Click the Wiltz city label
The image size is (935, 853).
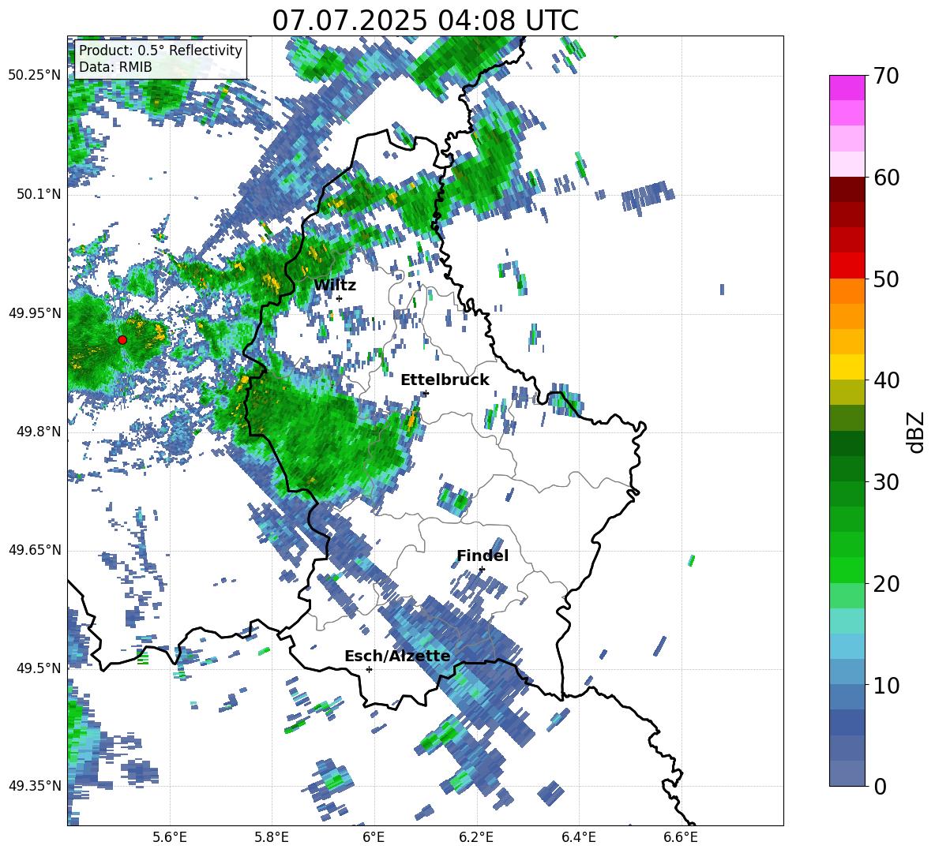335,286
